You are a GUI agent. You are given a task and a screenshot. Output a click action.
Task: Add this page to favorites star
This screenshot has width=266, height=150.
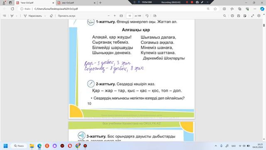coord(215,9)
